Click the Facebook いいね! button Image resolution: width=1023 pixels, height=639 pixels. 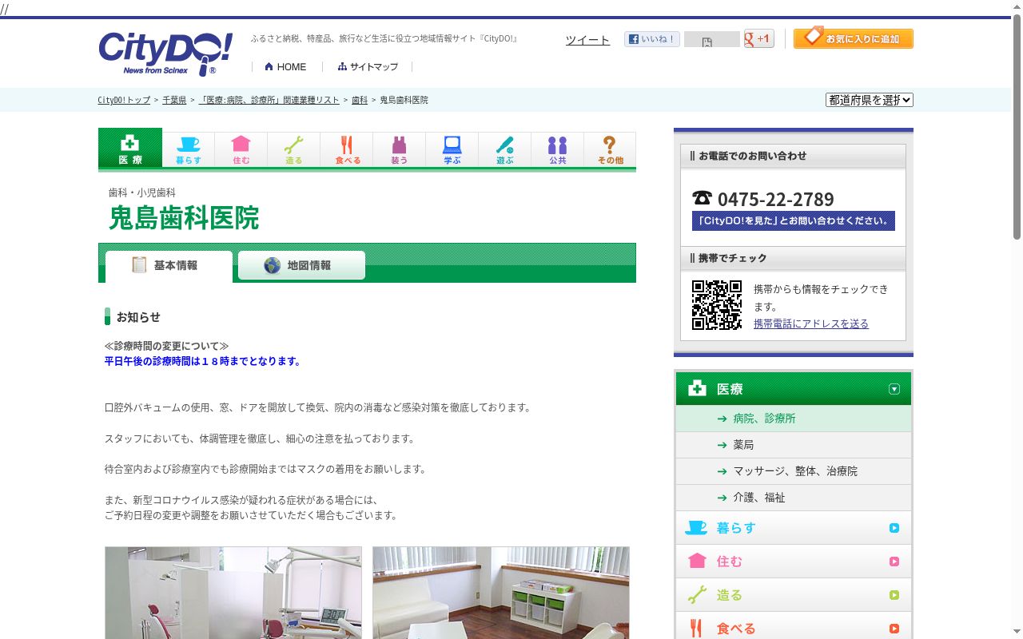(x=652, y=39)
